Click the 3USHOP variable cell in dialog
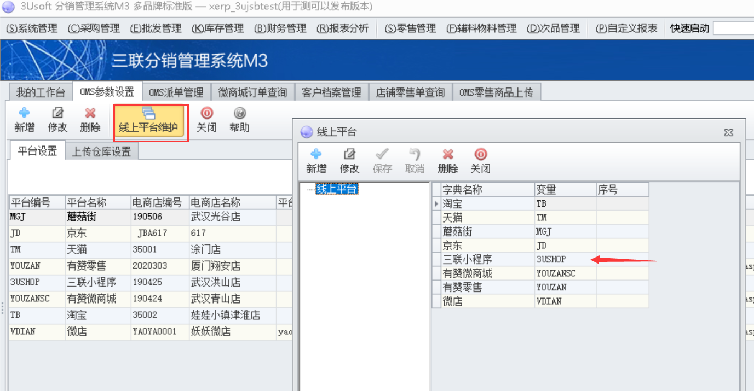This screenshot has height=391, width=754. [566, 259]
